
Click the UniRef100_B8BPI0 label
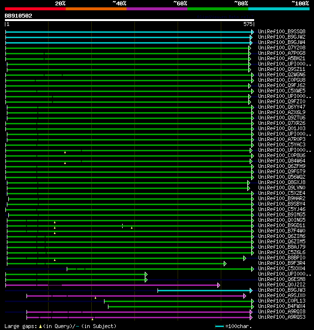pos(282,258)
